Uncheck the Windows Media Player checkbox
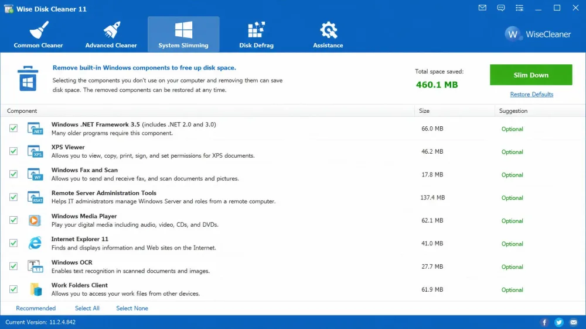Image resolution: width=586 pixels, height=329 pixels. [x=13, y=220]
